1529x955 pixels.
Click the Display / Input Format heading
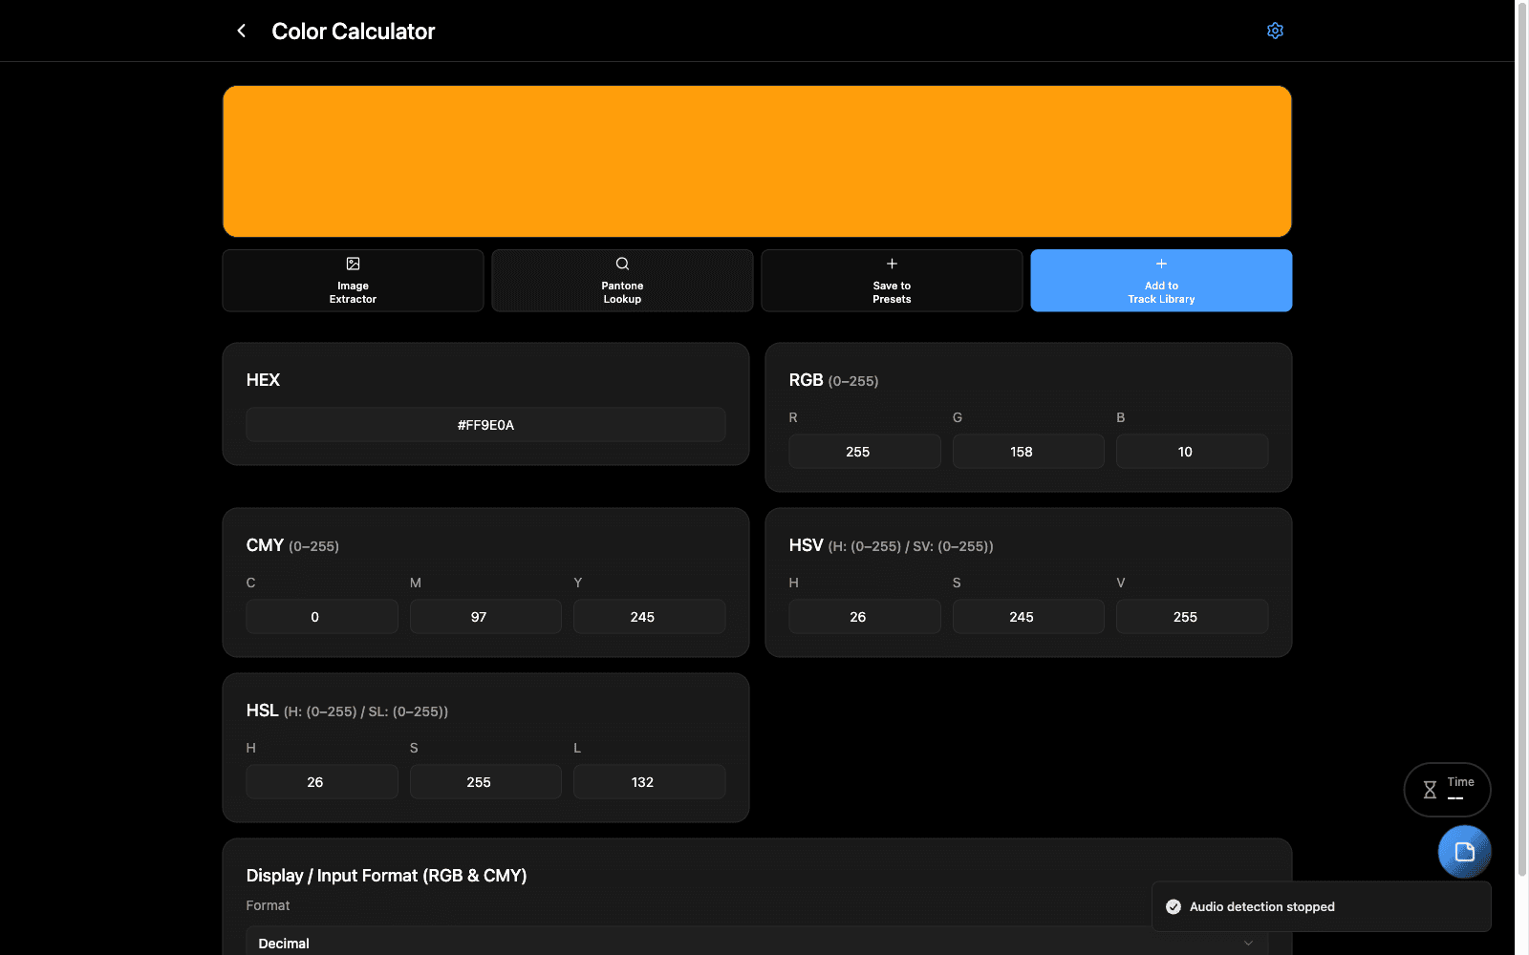coord(386,876)
